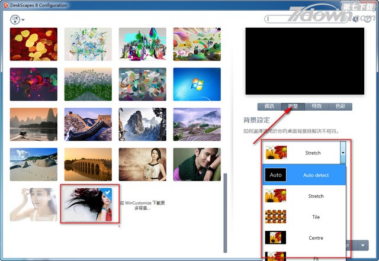
Task: Pick the green field with round flowers wallpaper
Action: point(88,84)
